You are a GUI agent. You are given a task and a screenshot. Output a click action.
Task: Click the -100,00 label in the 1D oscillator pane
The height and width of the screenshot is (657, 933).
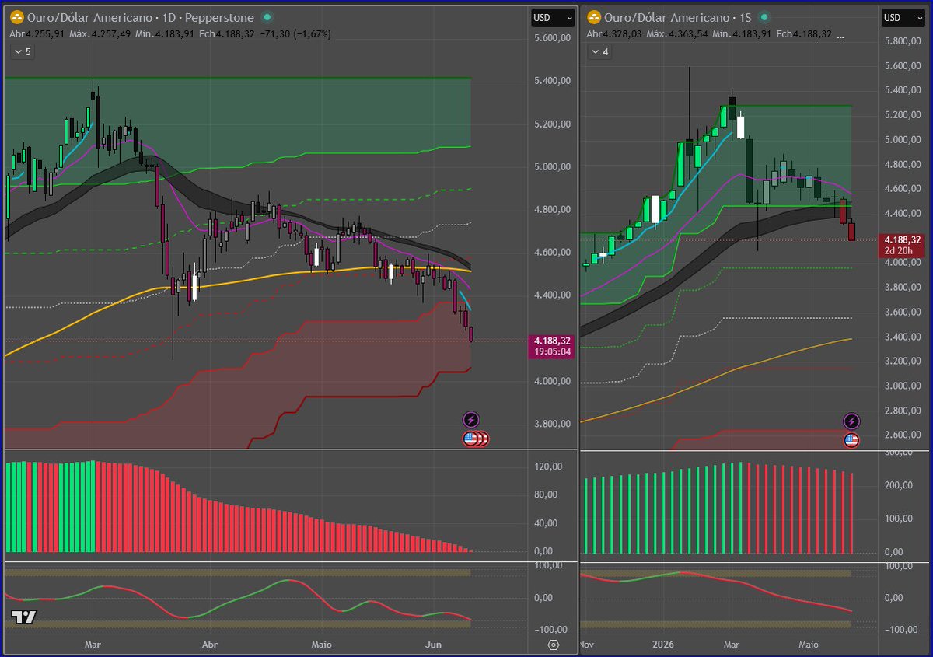[549, 629]
